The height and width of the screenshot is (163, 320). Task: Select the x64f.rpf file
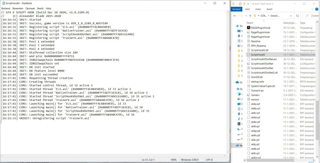click(255, 126)
